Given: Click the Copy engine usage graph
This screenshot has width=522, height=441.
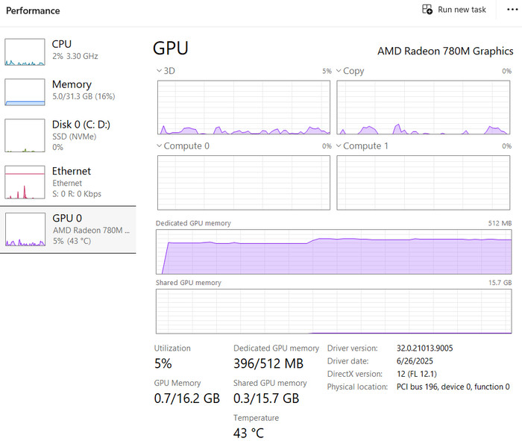Looking at the screenshot, I should pos(424,107).
